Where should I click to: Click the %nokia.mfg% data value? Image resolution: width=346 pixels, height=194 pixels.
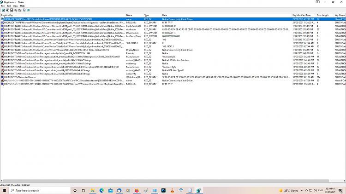(x=169, y=67)
